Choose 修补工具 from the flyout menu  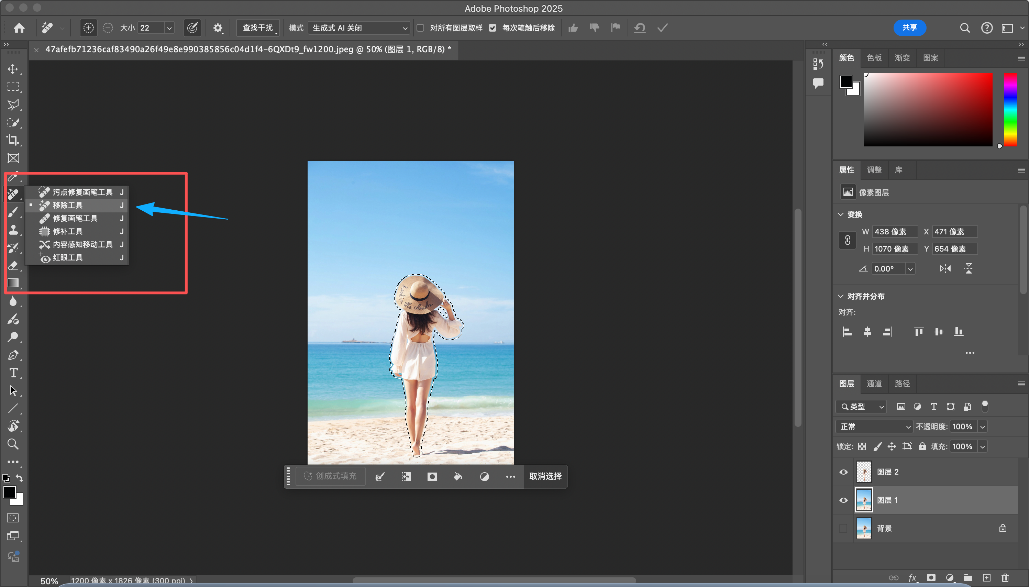(68, 231)
